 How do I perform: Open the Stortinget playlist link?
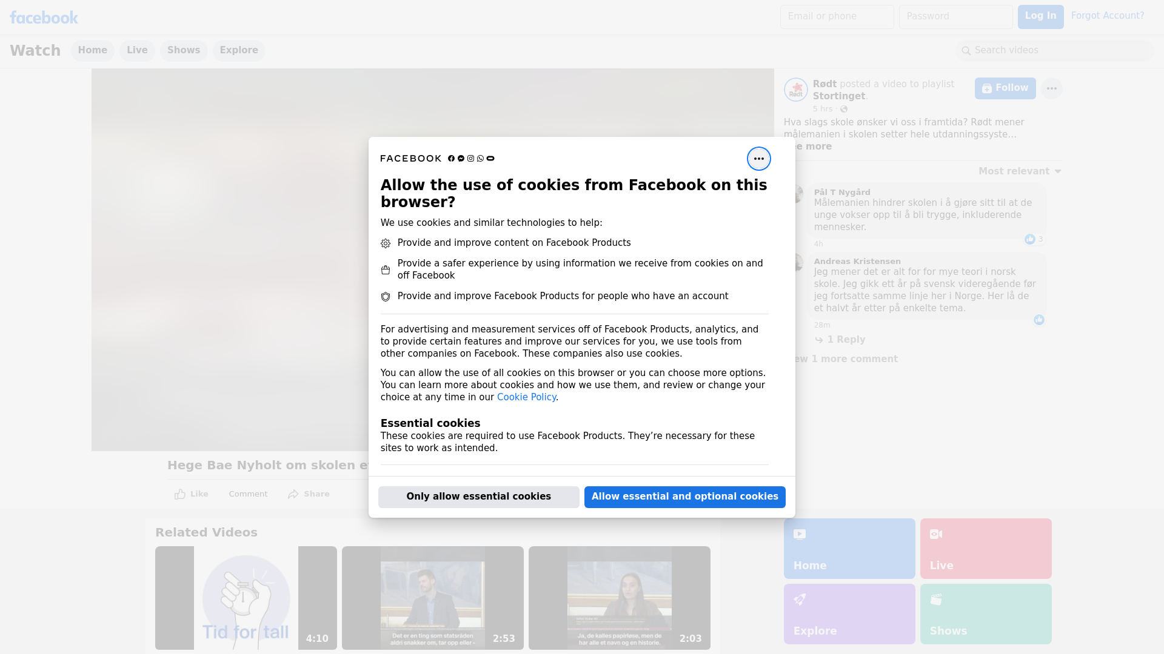(838, 96)
